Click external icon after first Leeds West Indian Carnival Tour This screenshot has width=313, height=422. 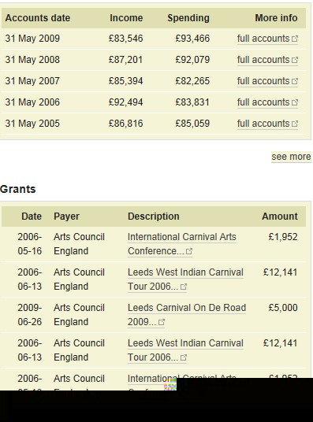[x=184, y=287]
